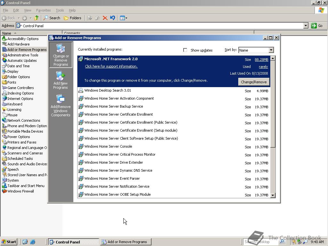
Task: Open the Edit menu
Action: point(16,10)
